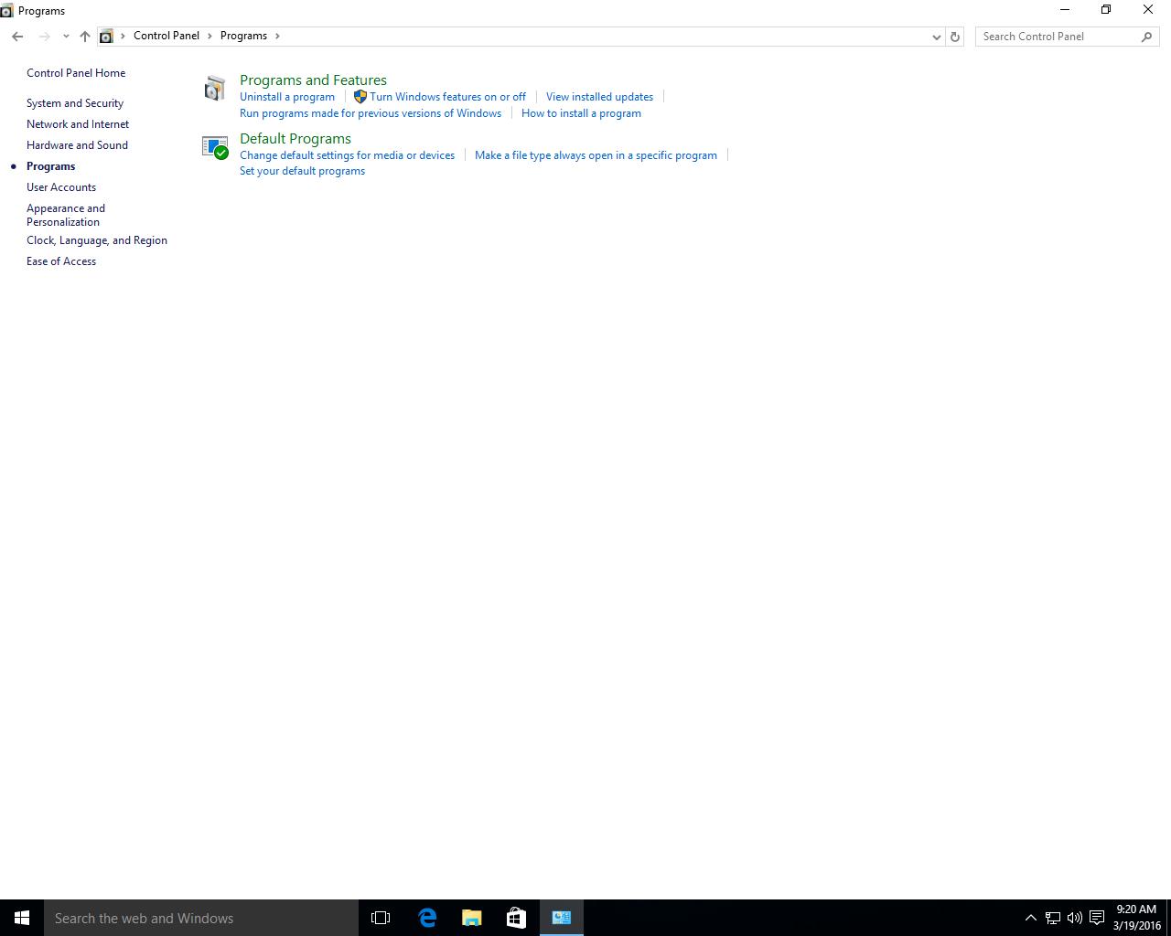Go to Control Panel Home
This screenshot has width=1171, height=936.
(76, 73)
